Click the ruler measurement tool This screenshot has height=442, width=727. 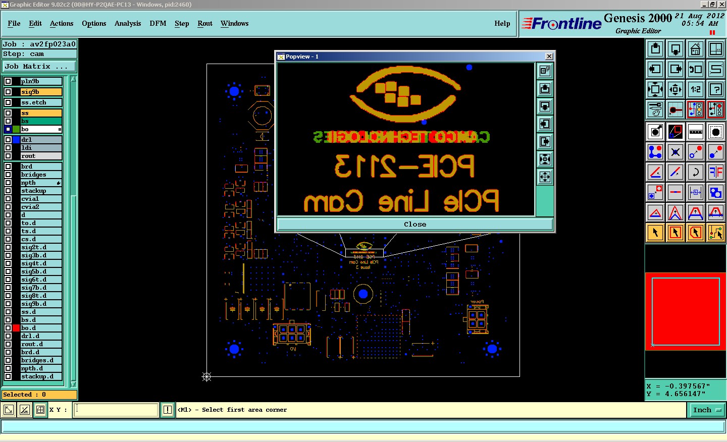click(696, 132)
